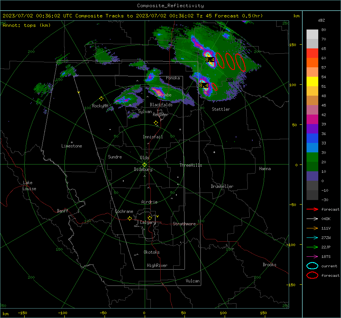Click the yellow diamond marker beside RockyMH
The image size is (341, 318).
pos(101,99)
